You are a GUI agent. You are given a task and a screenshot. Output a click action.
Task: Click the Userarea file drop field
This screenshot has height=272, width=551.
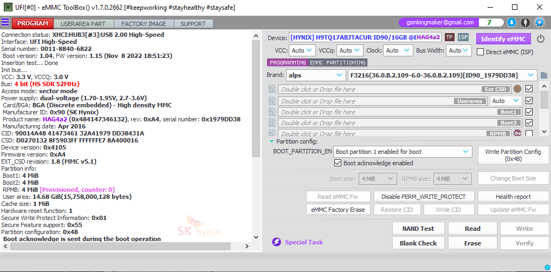tap(383, 101)
